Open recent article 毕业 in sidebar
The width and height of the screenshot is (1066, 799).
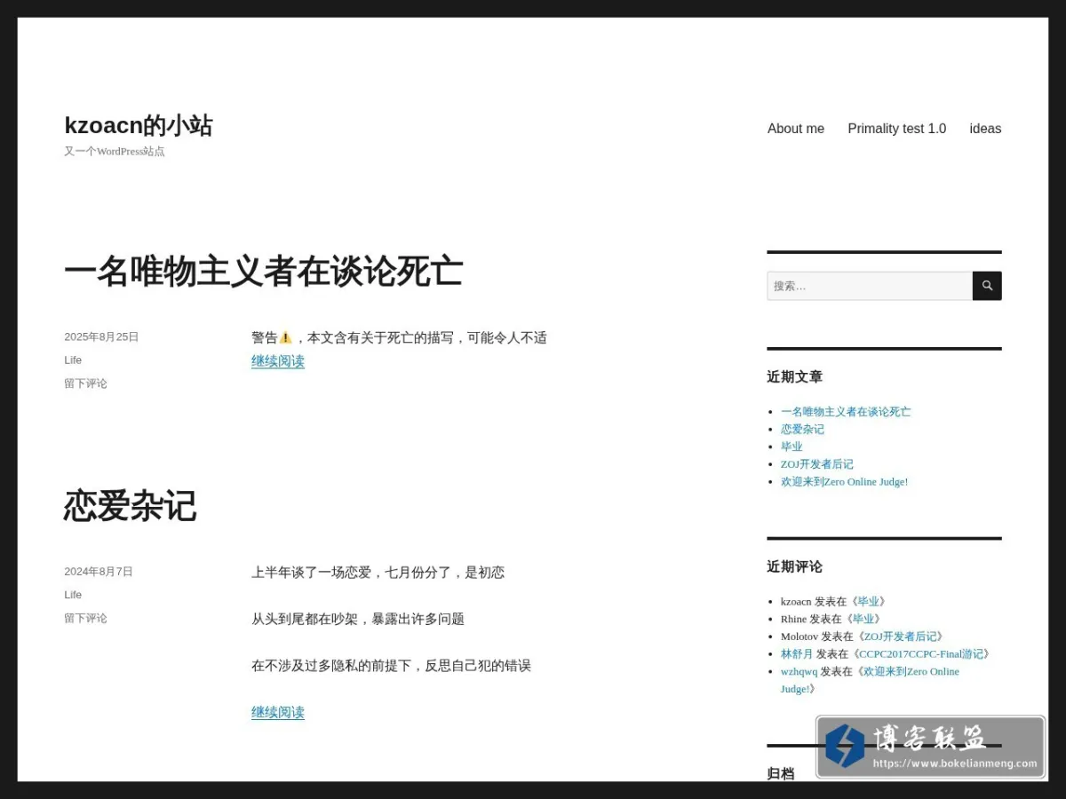(x=792, y=447)
